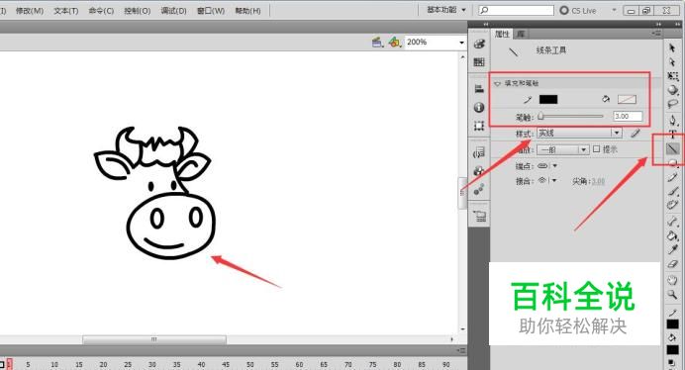Image resolution: width=685 pixels, height=370 pixels.
Task: Open the Project panel icon
Action: 479,216
